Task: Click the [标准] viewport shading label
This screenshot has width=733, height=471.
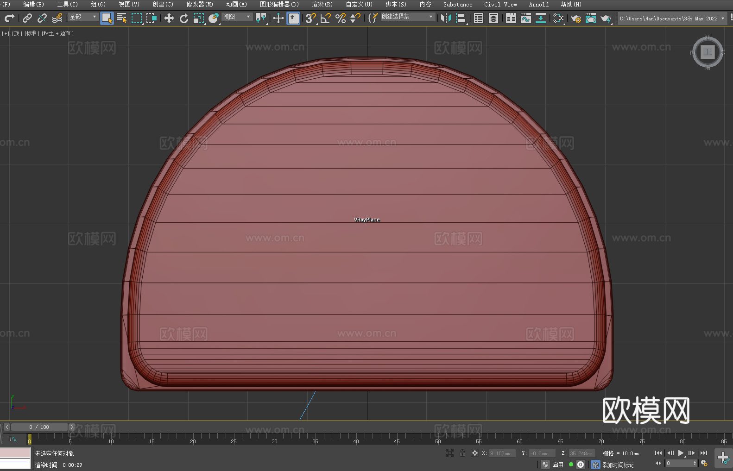Action: [x=31, y=33]
